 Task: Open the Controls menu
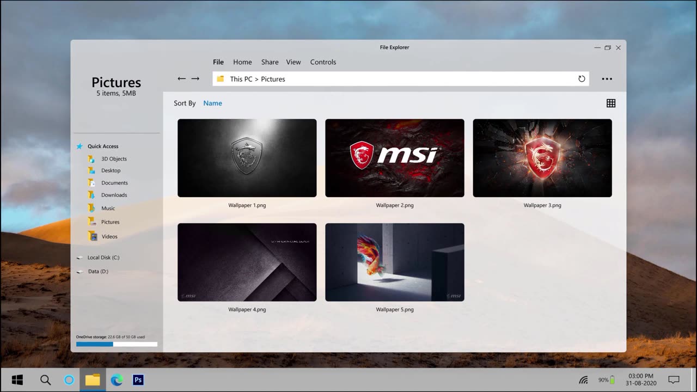point(323,62)
